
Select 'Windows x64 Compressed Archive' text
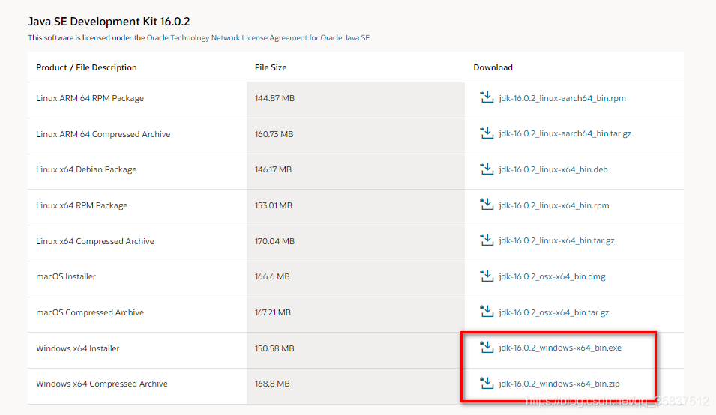coord(102,384)
